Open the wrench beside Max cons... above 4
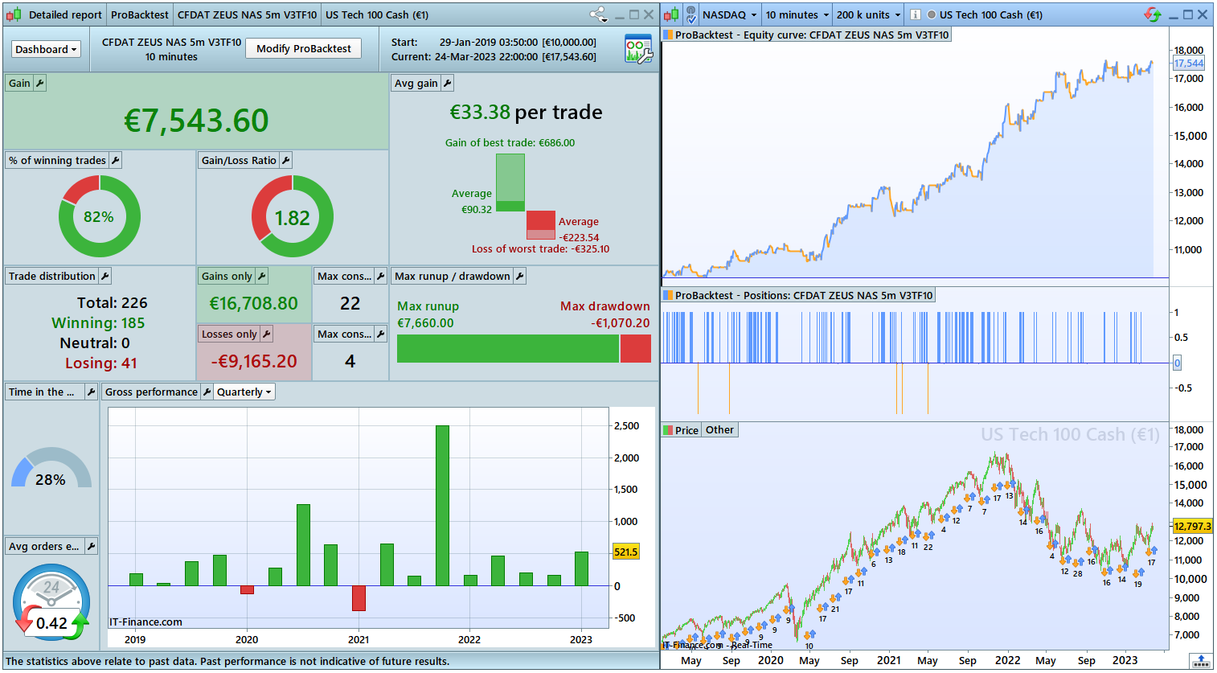This screenshot has width=1217, height=673. 381,334
